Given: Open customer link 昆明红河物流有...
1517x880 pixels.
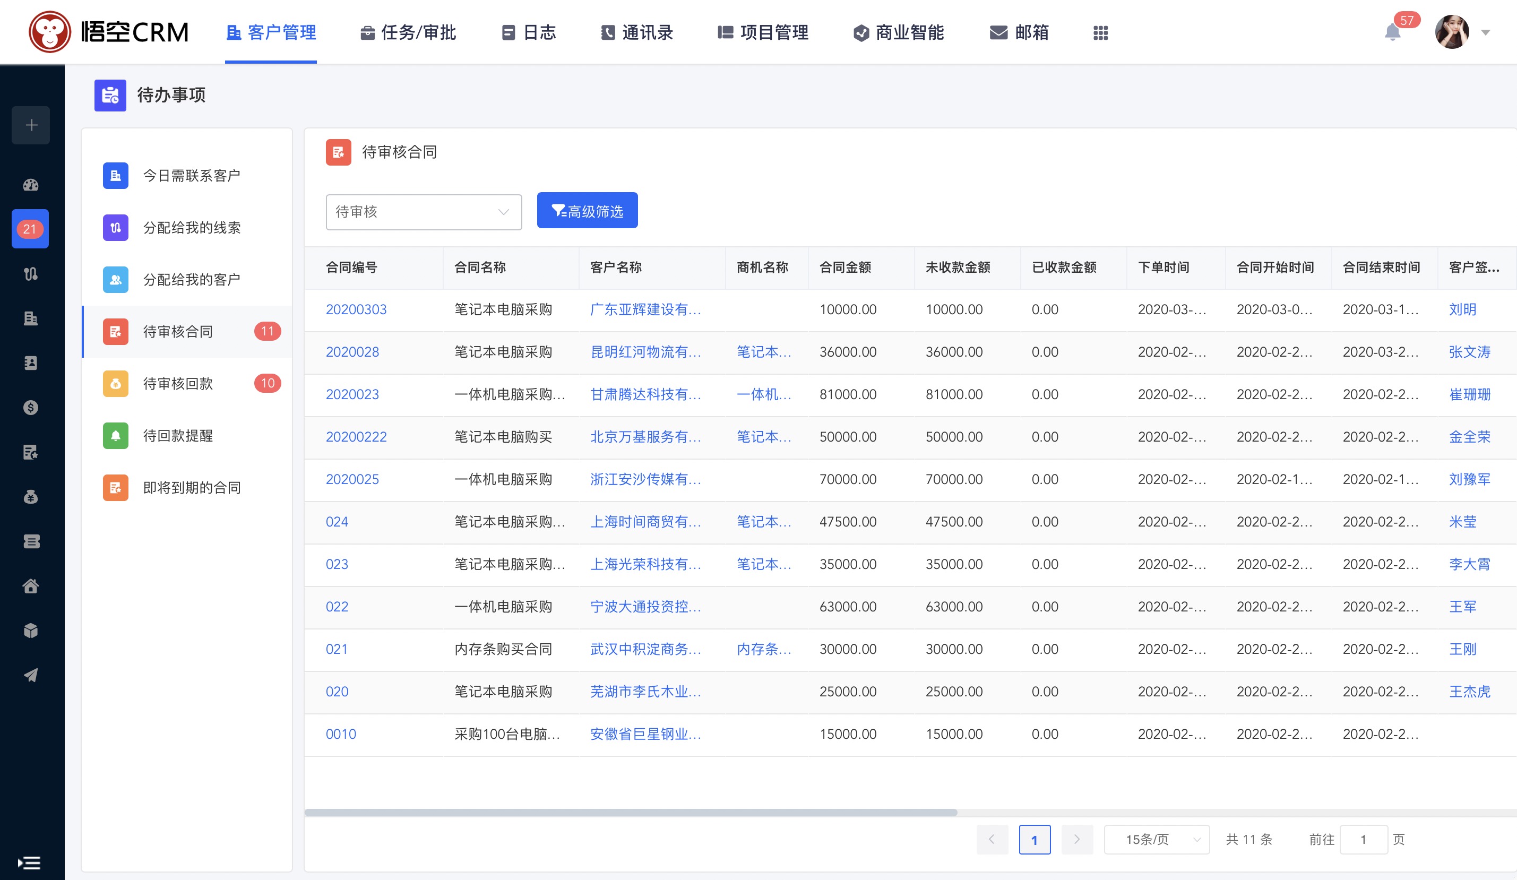Looking at the screenshot, I should point(645,352).
